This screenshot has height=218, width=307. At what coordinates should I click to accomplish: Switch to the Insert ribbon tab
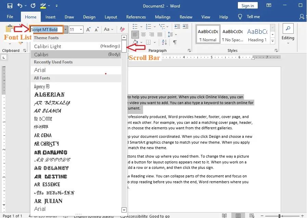(50, 17)
